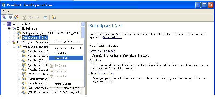Select D:\MyEclipse tree label
Viewport: 215px width, 103px height.
coord(27,28)
